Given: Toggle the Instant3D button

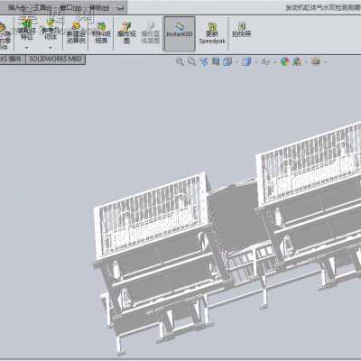Looking at the screenshot, I should coord(180,33).
